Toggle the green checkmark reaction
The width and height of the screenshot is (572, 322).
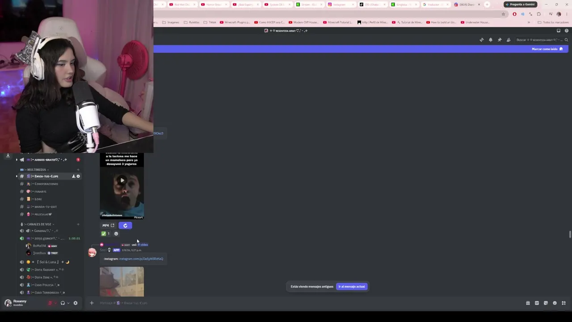105,233
